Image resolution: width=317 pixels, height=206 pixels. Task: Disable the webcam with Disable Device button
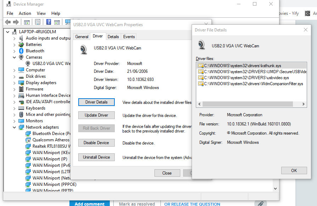96,142
